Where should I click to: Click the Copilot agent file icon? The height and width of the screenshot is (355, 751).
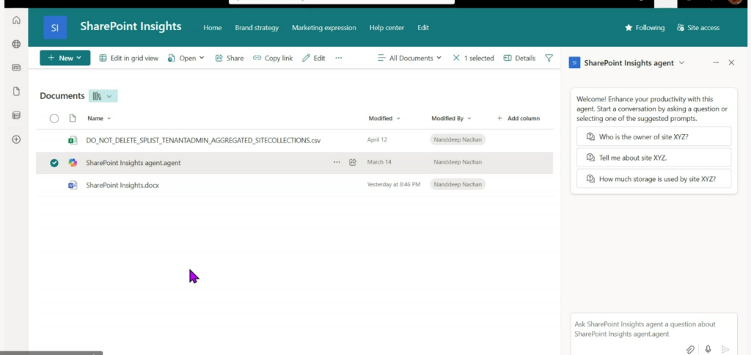point(73,163)
